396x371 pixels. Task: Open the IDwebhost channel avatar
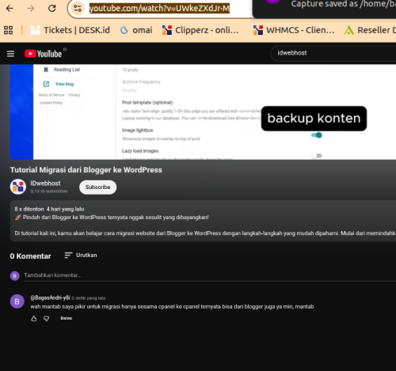point(18,187)
